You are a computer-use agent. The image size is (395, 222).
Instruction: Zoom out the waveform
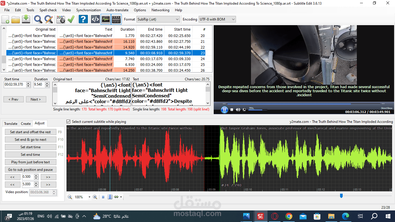70,197
